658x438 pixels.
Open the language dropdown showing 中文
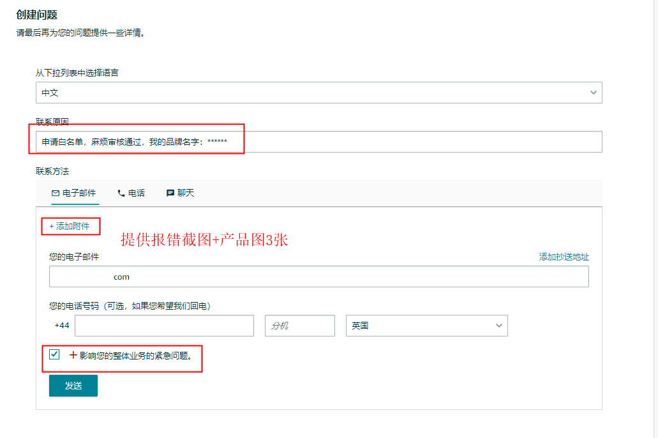[319, 92]
